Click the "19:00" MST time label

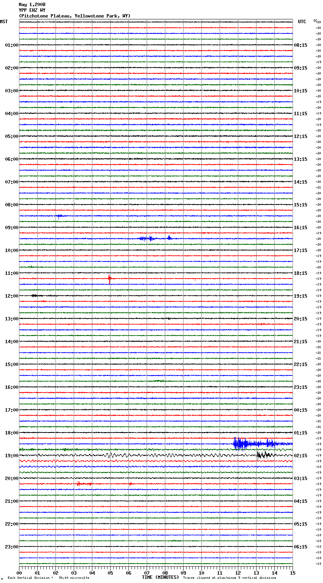[12, 456]
